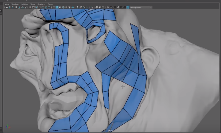221x133 pixels.
Task: Click the dimmed Gate Mask icon
Action: (40, 7)
